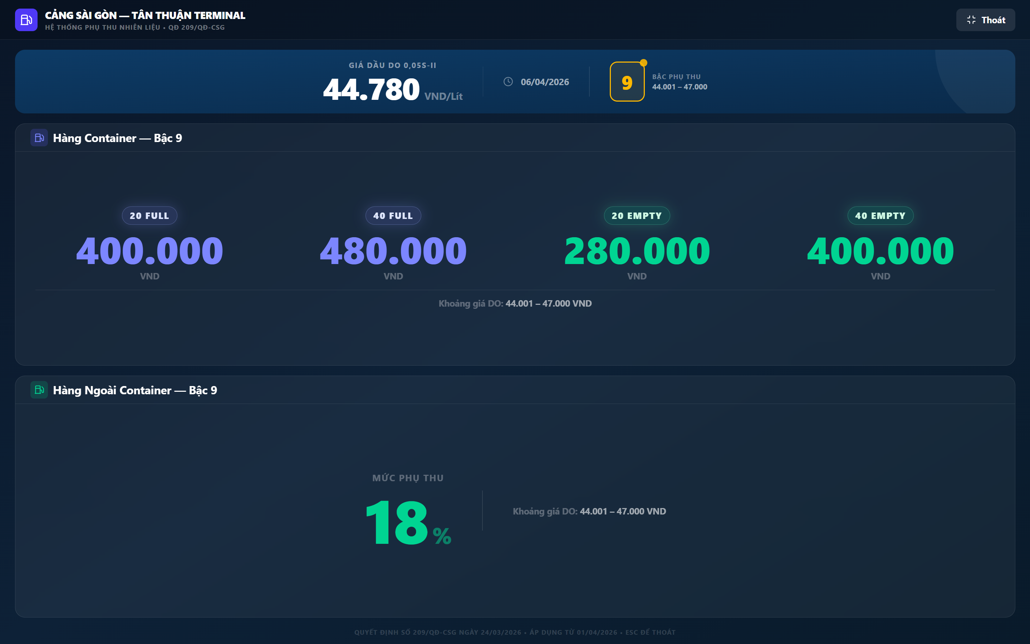Screen dimensions: 1030x644
Task: Click the green fuel icon beside Hàng Ngoài Container
Action: [x=39, y=390]
